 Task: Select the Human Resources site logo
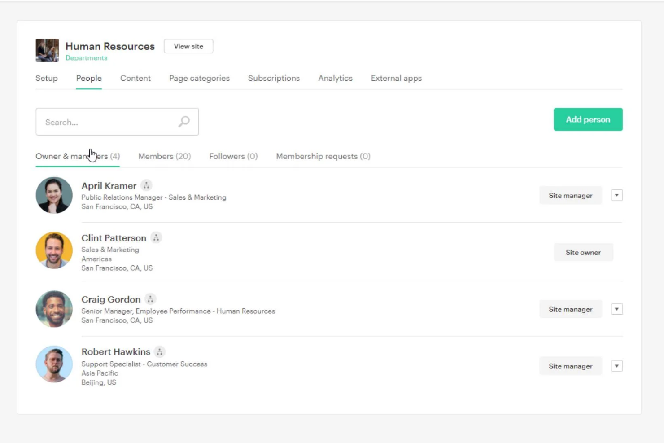47,50
